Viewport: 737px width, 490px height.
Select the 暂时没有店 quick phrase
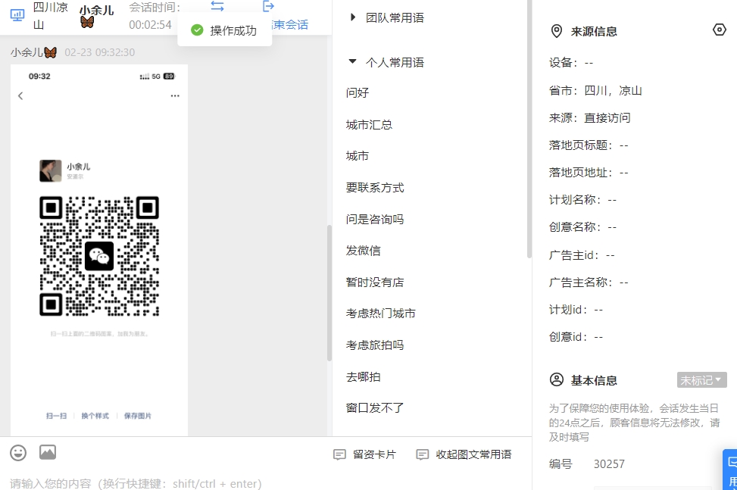pos(375,282)
